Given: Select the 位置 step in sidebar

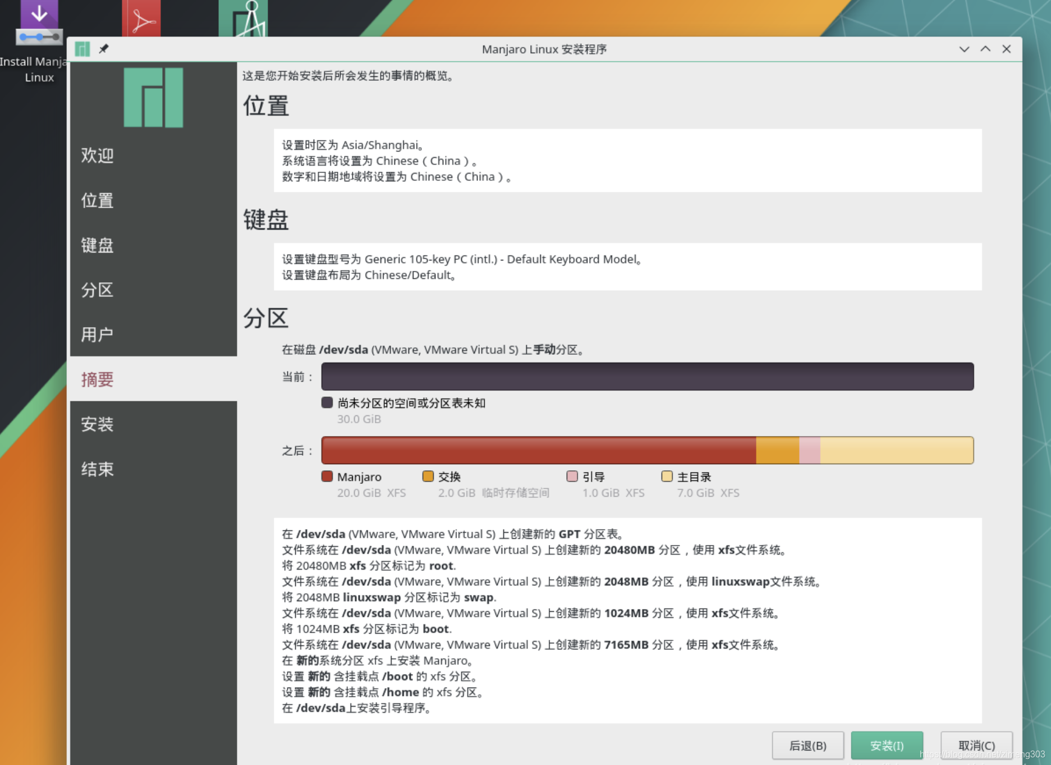Looking at the screenshot, I should pyautogui.click(x=153, y=200).
